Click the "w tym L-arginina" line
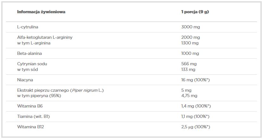Screen dimensions: 263x139 click(x=34, y=43)
